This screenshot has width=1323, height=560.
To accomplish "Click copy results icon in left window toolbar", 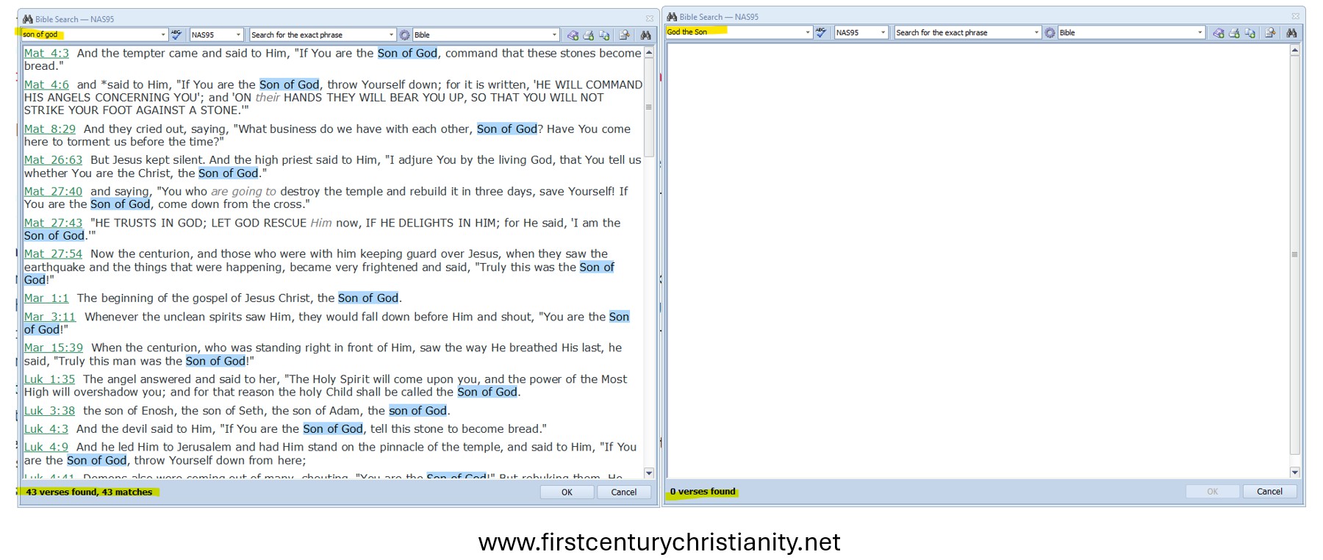I will [604, 35].
